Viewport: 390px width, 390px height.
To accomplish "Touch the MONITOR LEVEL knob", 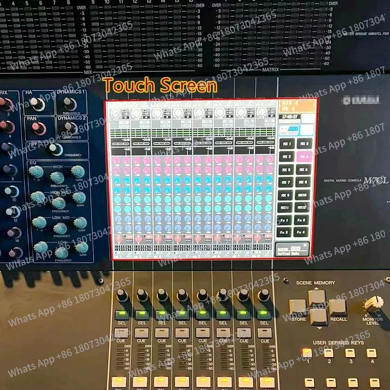I will (x=373, y=304).
